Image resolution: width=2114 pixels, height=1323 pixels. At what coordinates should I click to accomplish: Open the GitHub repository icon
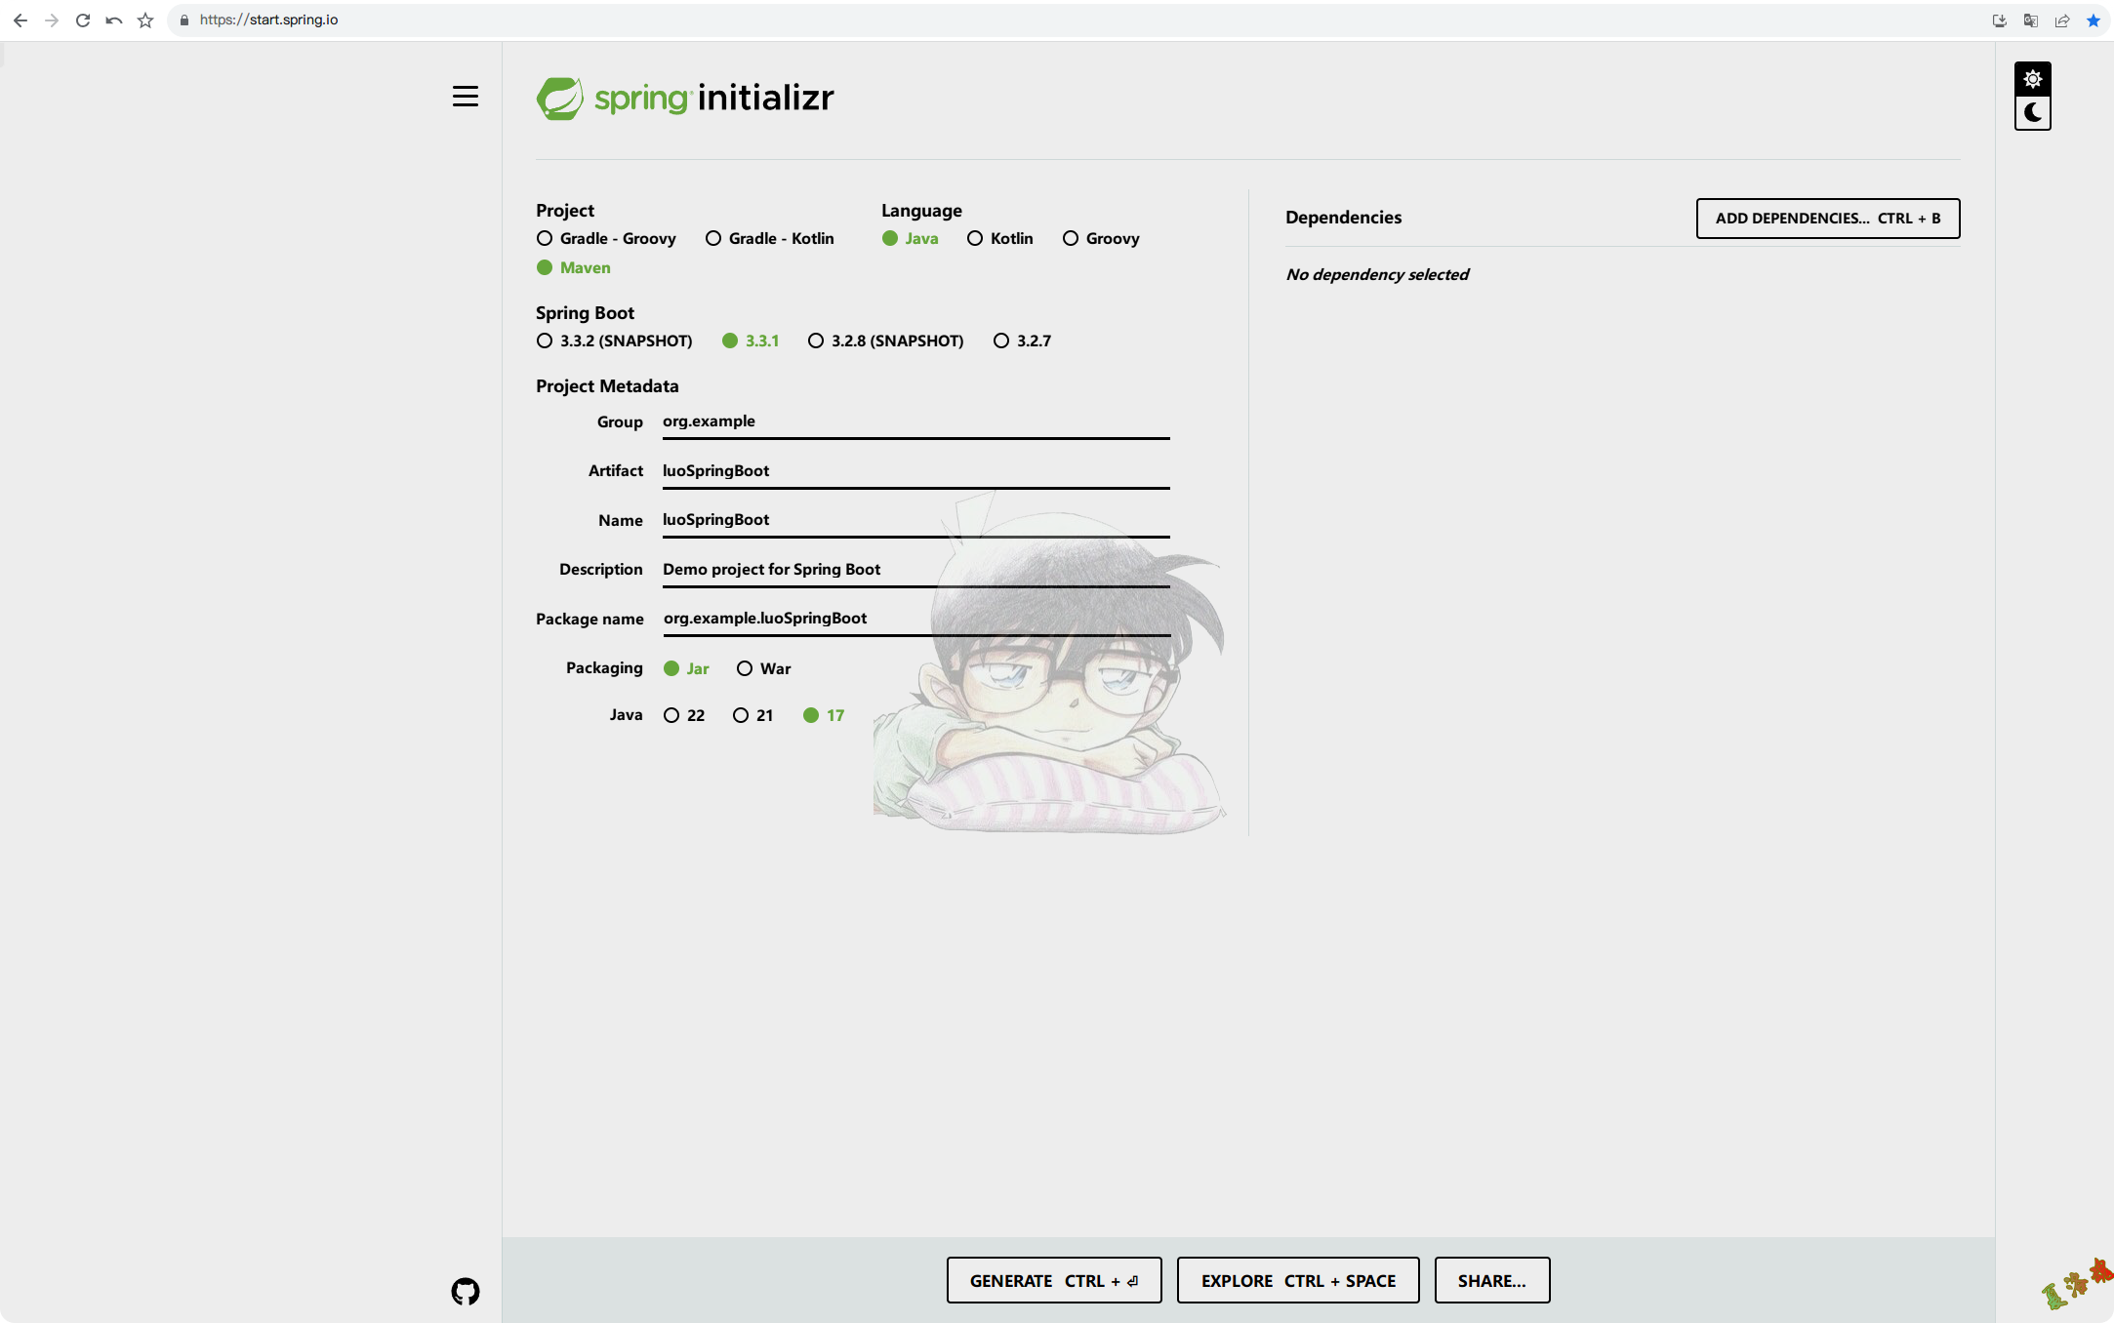click(466, 1292)
